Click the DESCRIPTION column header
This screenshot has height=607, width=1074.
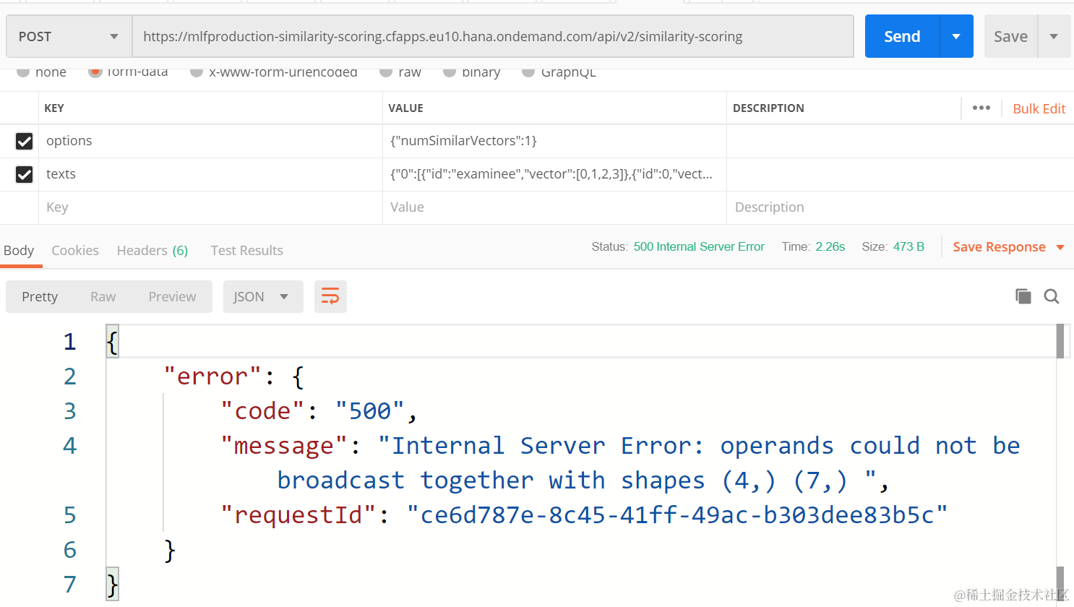point(768,108)
